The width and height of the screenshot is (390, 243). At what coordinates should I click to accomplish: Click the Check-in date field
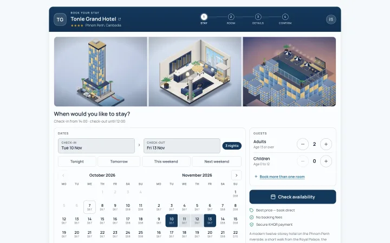pos(96,146)
